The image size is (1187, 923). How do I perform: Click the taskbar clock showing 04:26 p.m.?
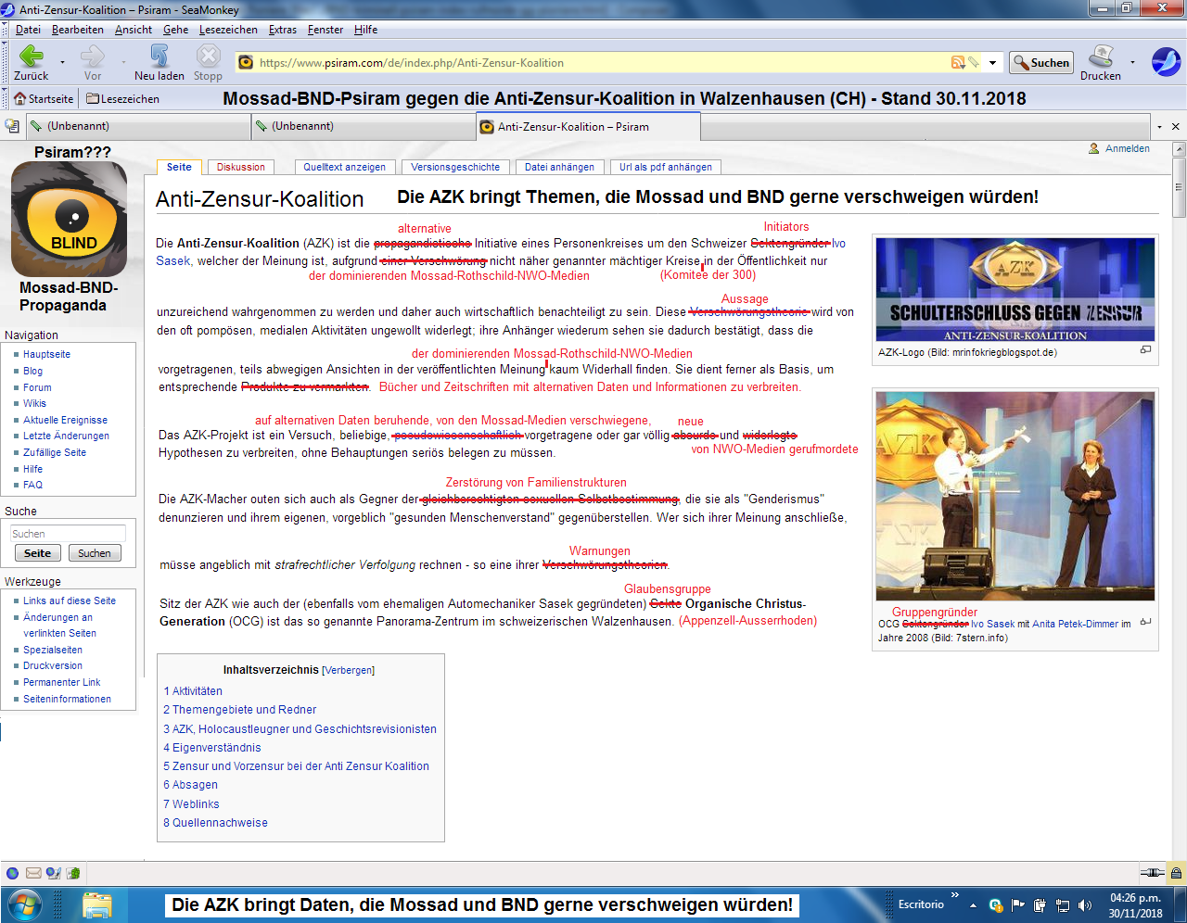point(1136,905)
